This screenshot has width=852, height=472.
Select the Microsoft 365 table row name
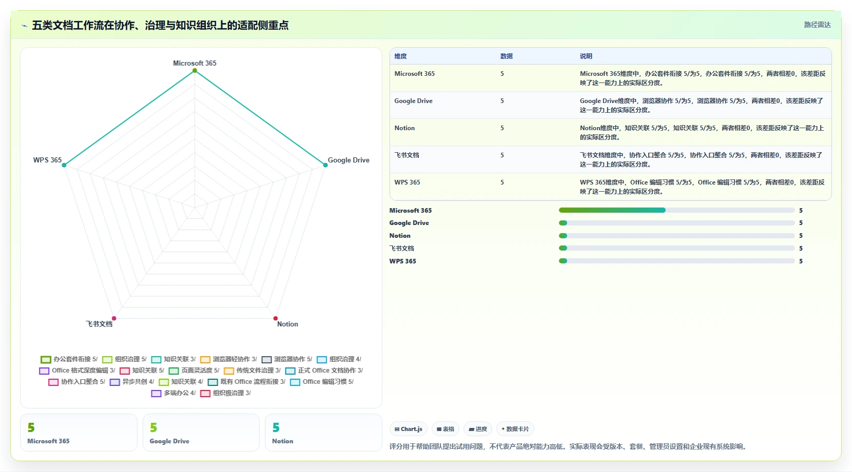[415, 74]
